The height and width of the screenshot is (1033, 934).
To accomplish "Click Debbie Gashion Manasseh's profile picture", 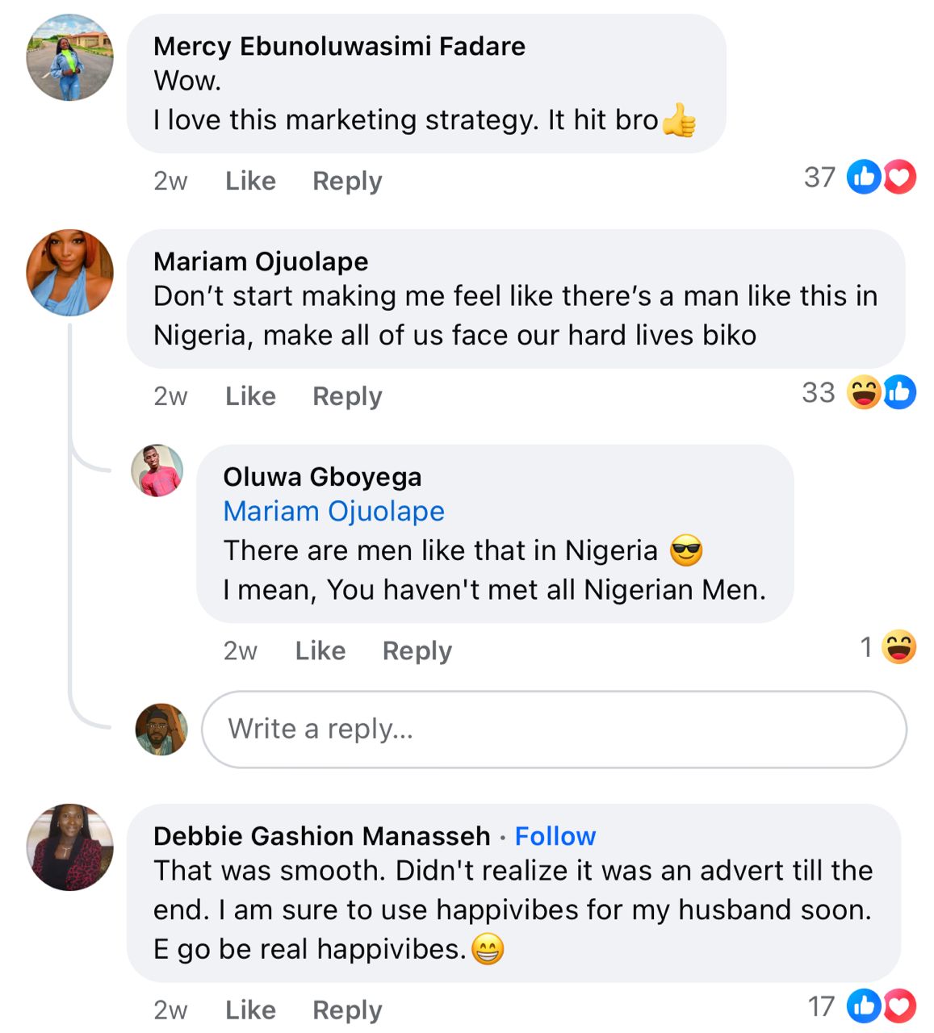I will coord(70,847).
